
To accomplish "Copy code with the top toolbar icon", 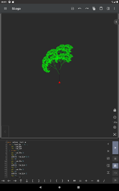I will tap(94, 8).
